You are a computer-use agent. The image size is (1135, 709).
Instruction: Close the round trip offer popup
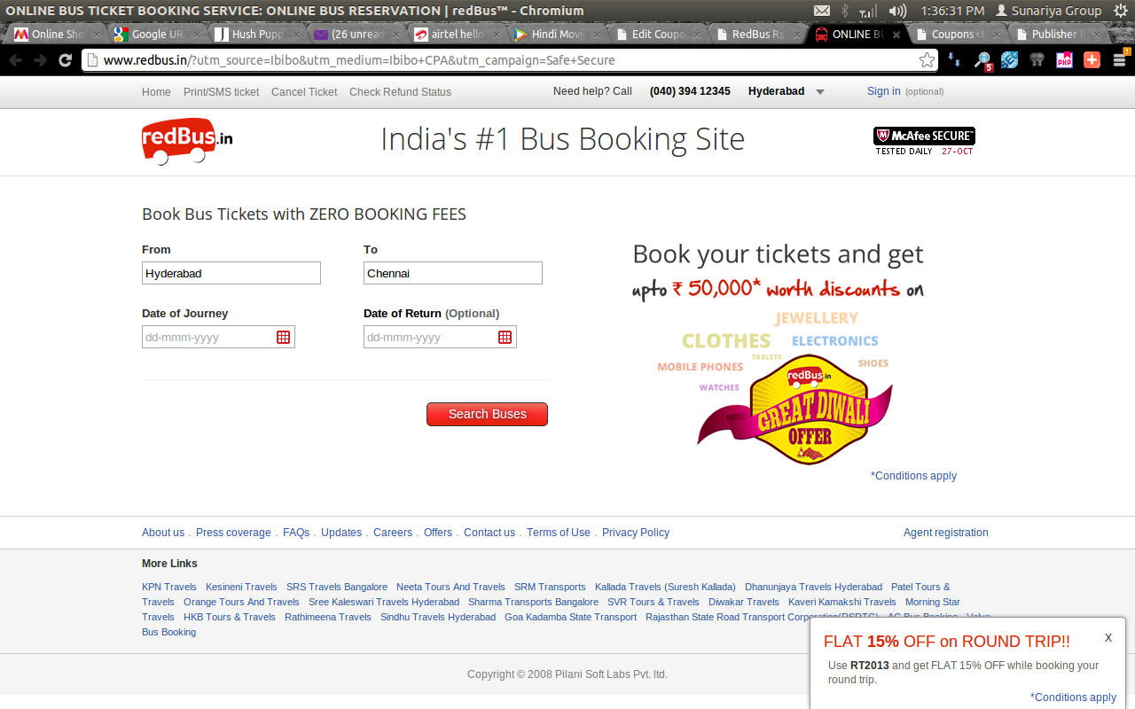(x=1108, y=638)
